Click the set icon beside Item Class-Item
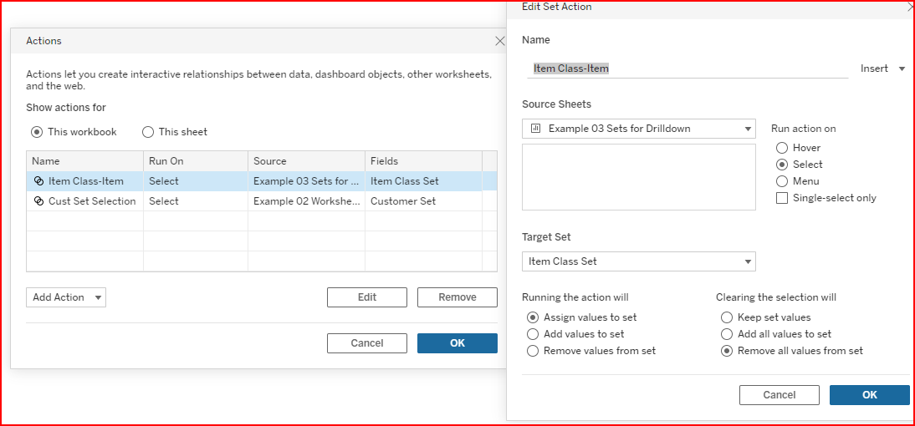Screen dimensions: 915x426 point(38,181)
